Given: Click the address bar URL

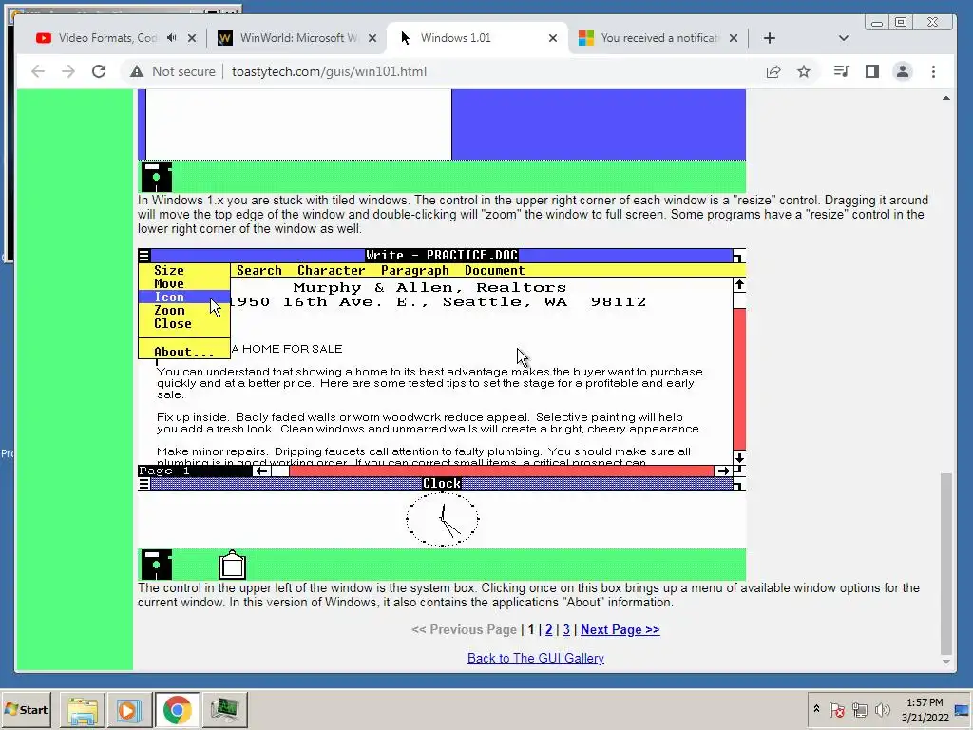Looking at the screenshot, I should click(329, 71).
